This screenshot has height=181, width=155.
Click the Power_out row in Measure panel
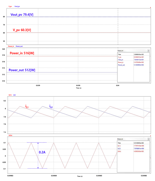133,65
